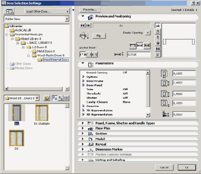Collapse the 1. BASIC LIBRARY 8 node
Screen dimensions: 201x174
(x=18, y=43)
